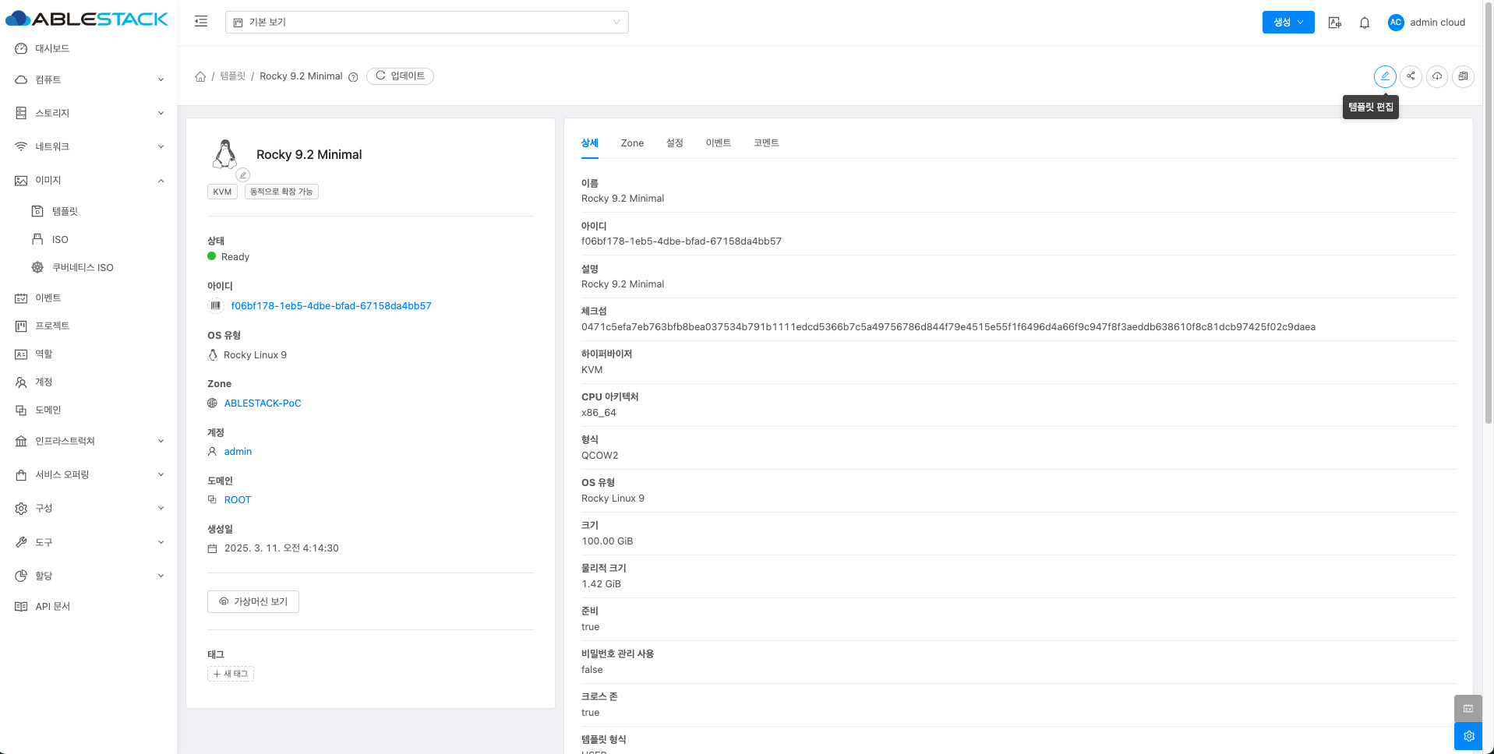Click the picture-with-A icon beside the bell

1335,23
